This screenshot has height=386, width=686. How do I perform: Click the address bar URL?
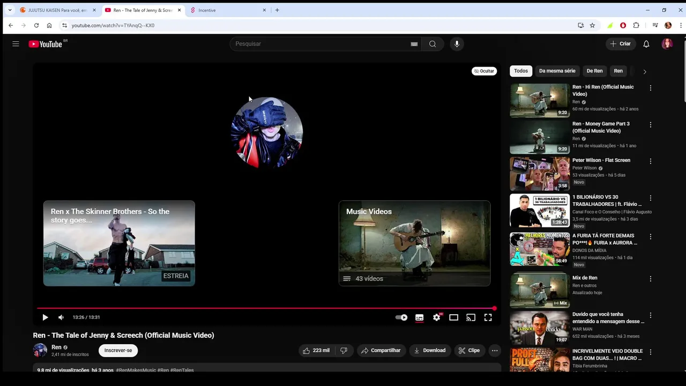pyautogui.click(x=113, y=25)
